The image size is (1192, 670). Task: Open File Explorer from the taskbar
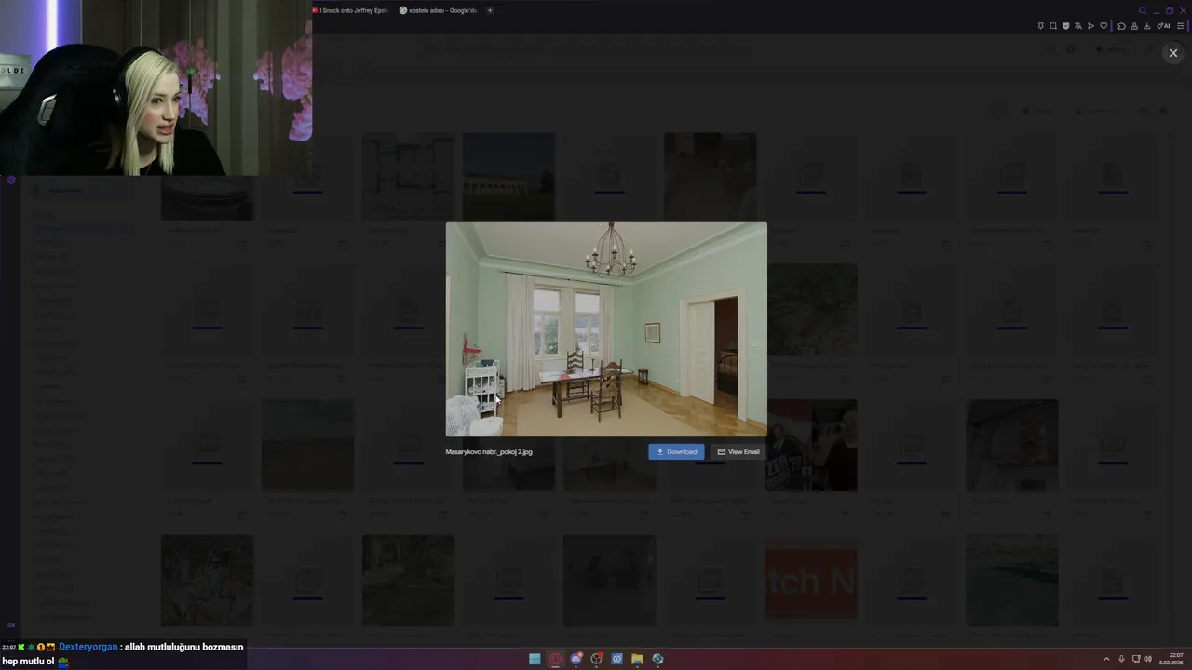point(637,659)
